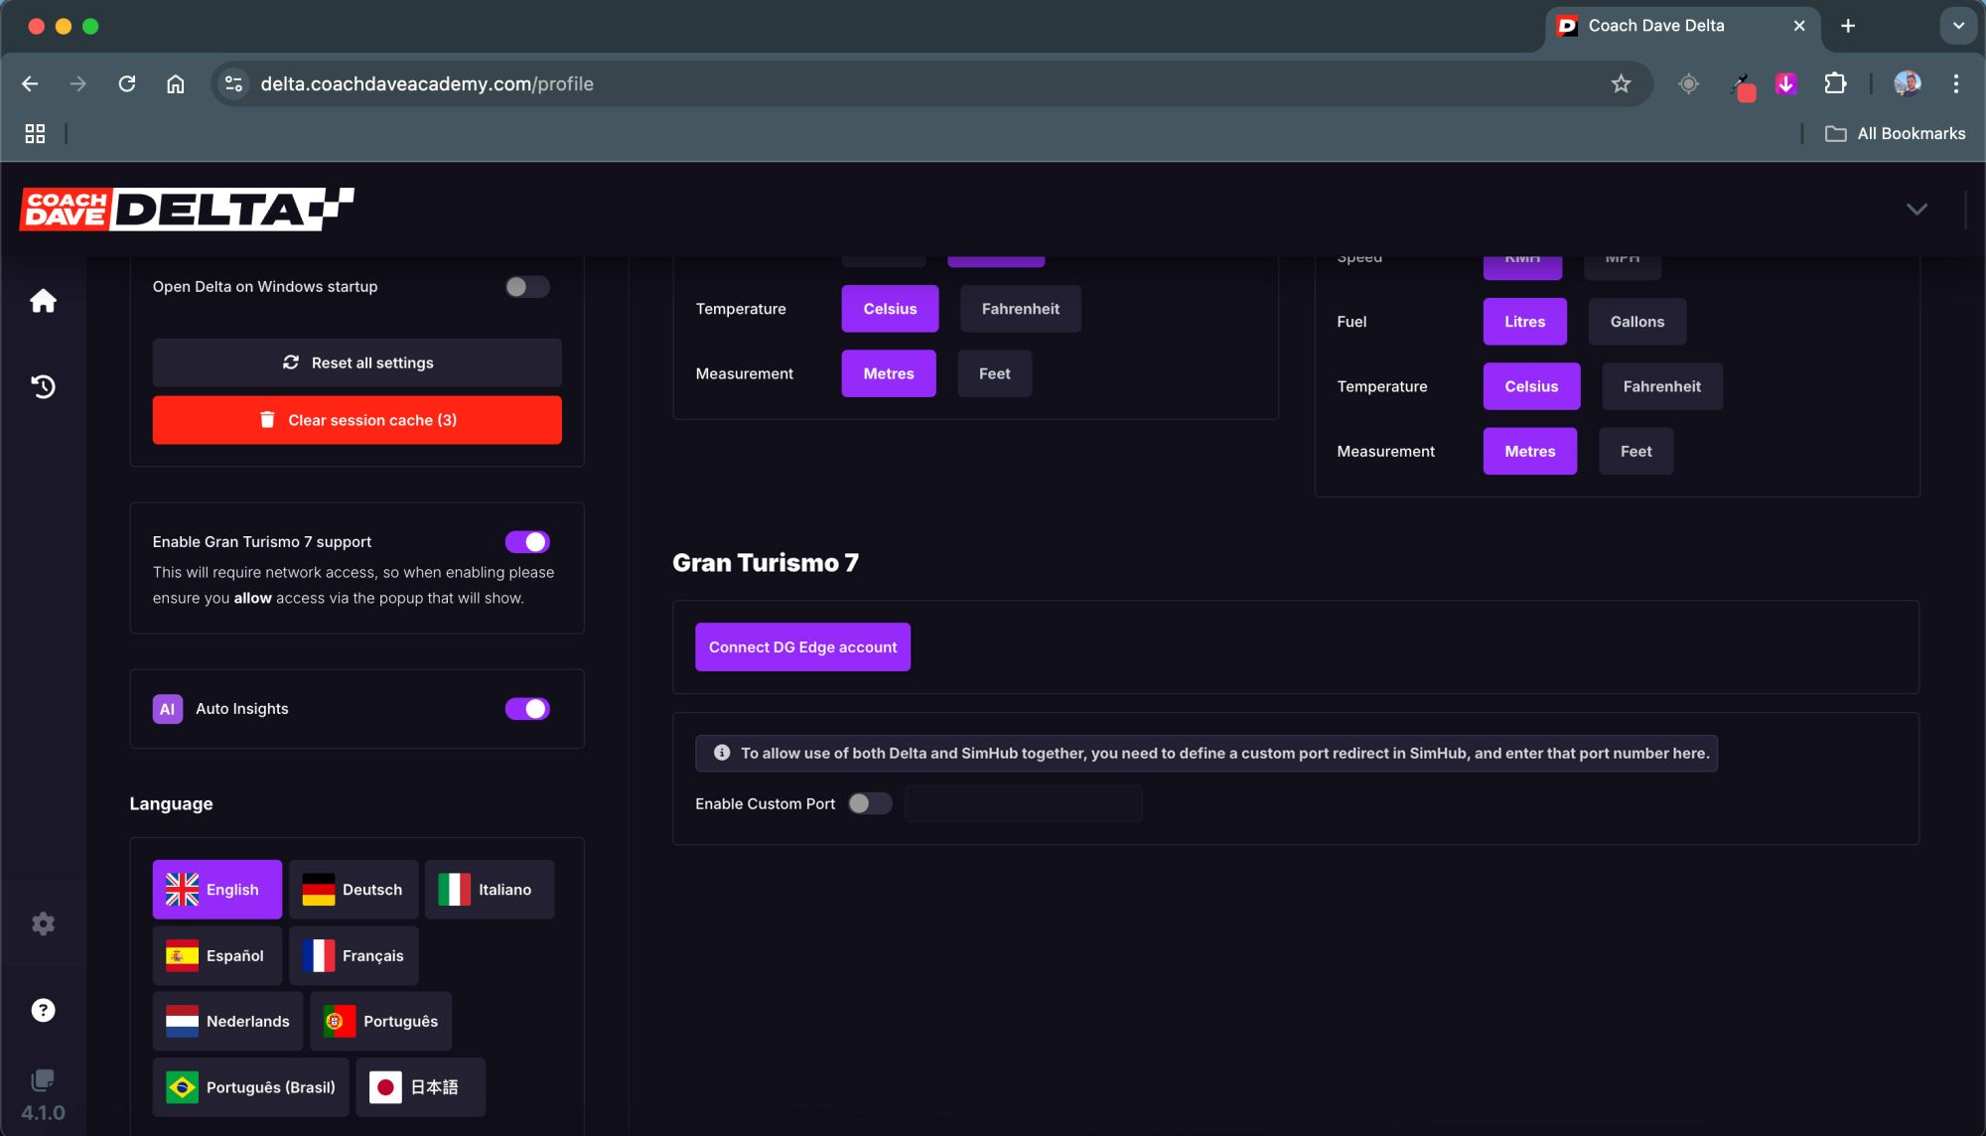1986x1136 pixels.
Task: Choose Deutsch language
Action: (354, 890)
